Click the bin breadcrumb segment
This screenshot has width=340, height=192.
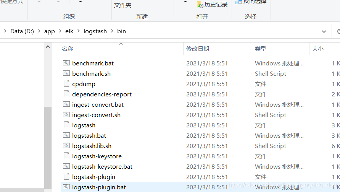point(121,31)
